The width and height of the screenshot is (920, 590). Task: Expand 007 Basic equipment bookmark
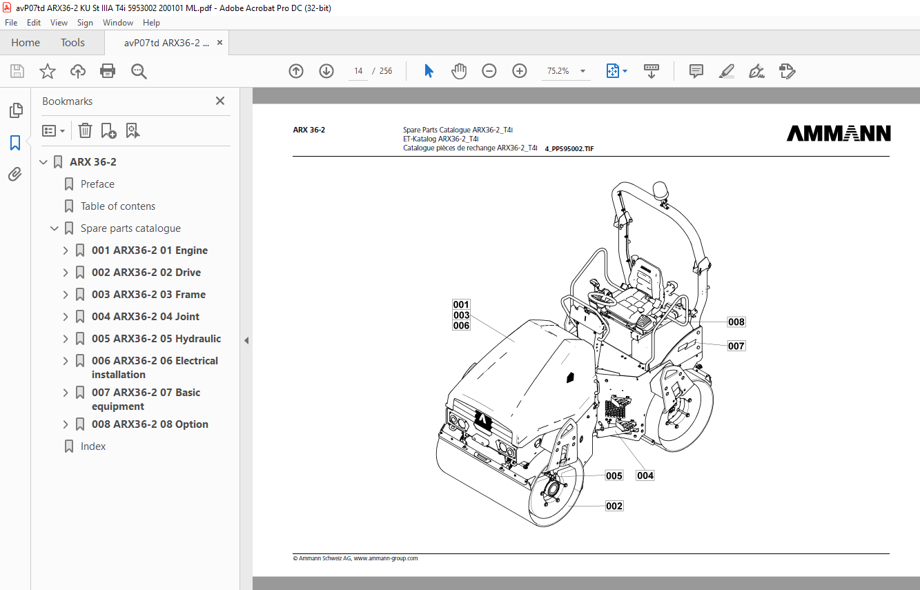(x=66, y=393)
